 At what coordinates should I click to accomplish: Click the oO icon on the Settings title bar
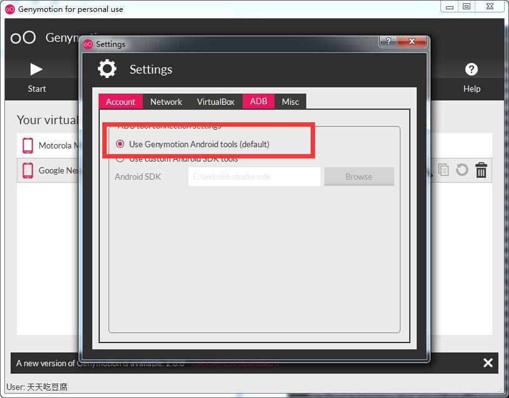tap(89, 44)
